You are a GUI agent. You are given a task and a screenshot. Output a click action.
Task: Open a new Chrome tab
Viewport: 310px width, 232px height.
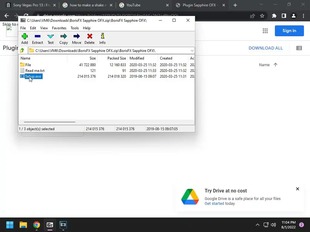(235, 5)
